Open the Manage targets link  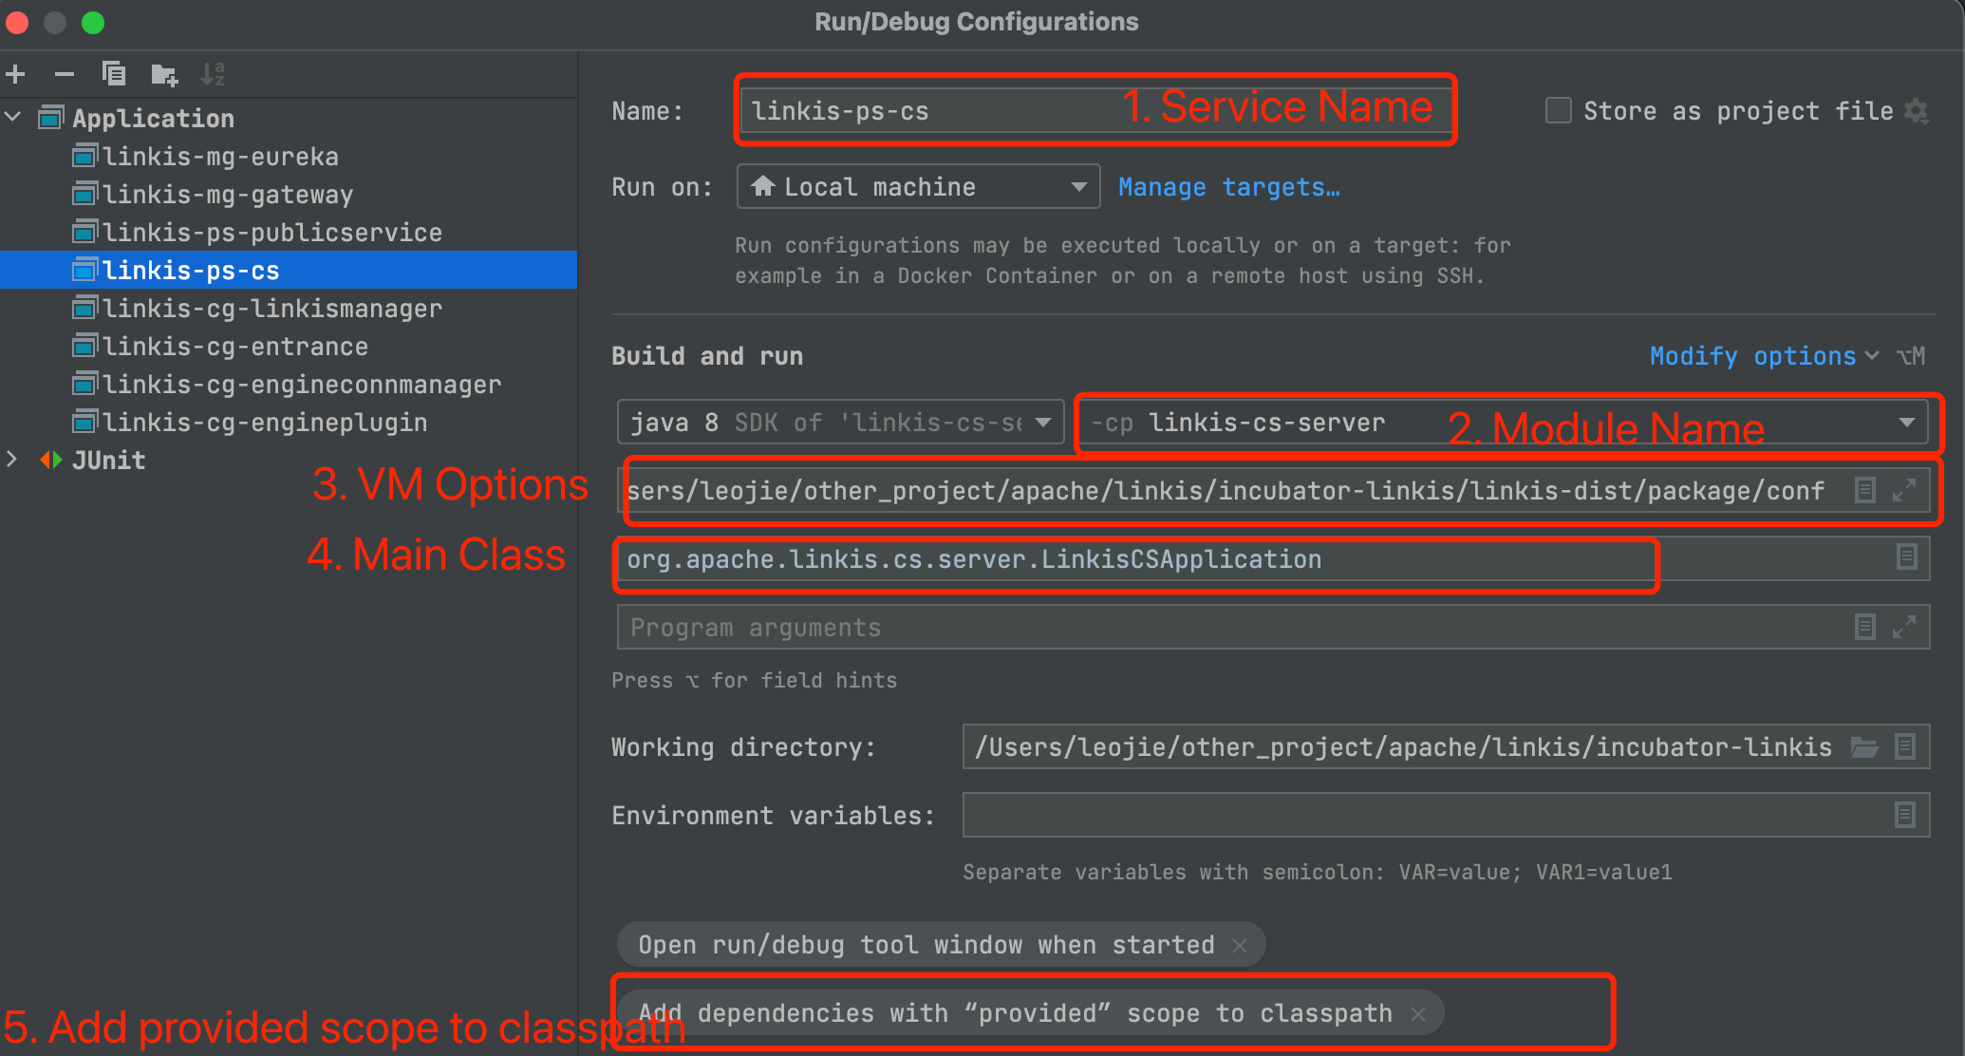click(x=1228, y=187)
